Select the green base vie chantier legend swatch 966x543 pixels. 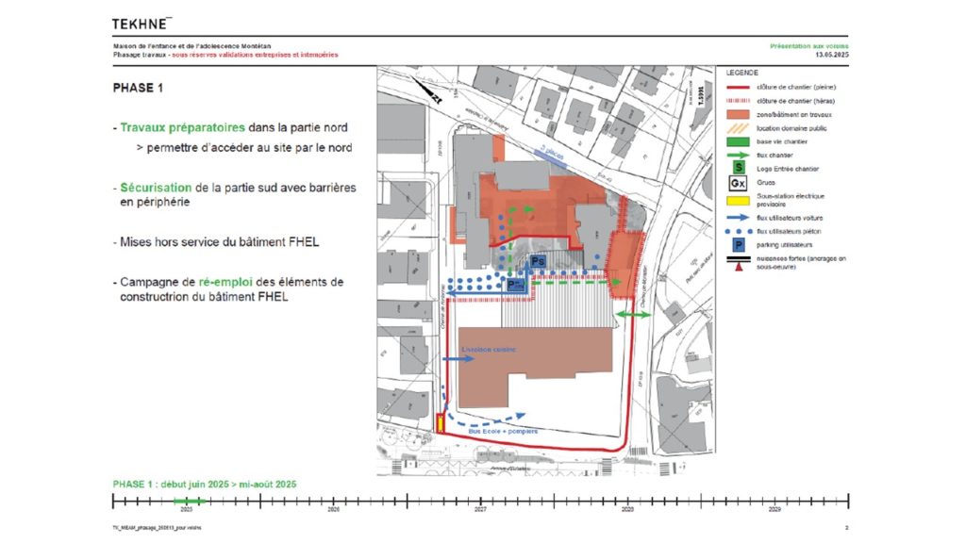coord(738,141)
